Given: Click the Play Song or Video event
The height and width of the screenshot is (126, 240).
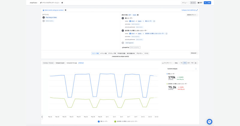Looking at the screenshot, I should (51, 17).
